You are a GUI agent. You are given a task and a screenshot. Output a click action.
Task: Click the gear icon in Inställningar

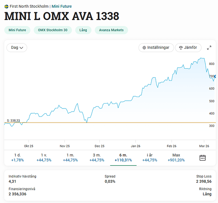coord(144,48)
